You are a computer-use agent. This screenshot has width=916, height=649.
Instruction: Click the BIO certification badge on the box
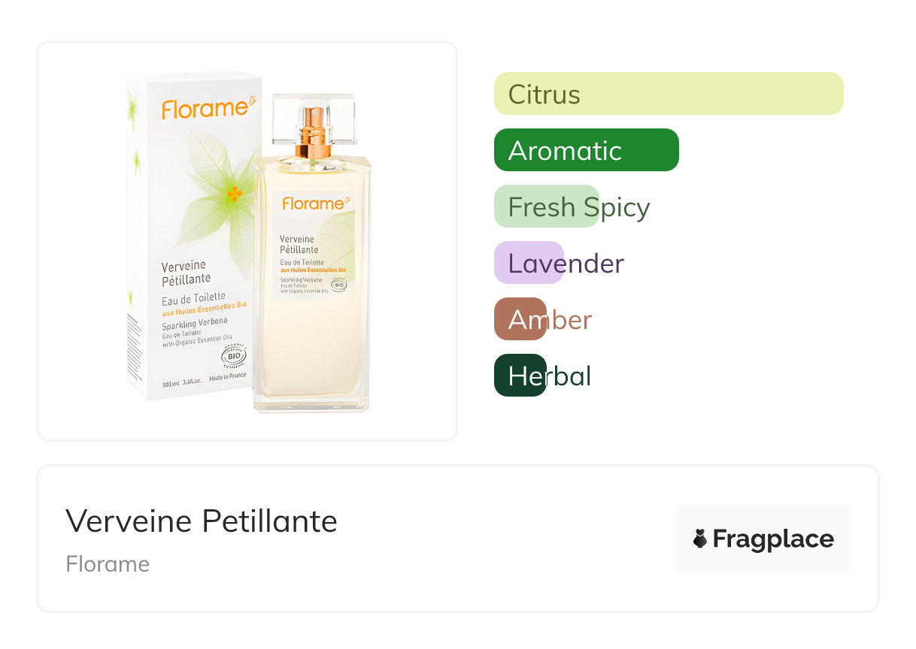point(234,355)
